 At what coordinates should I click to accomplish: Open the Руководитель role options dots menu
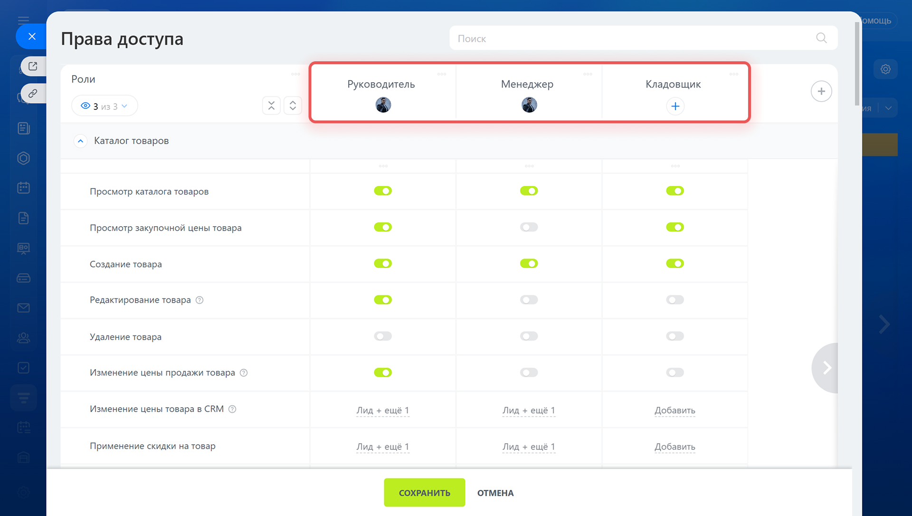click(441, 74)
